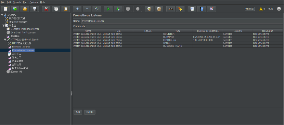284x125 pixels.
Task: Click the round icon right of 0/20
Action: [279, 9]
